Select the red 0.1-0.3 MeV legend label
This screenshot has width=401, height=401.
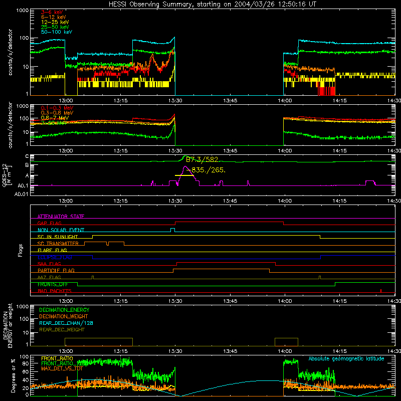coord(57,108)
